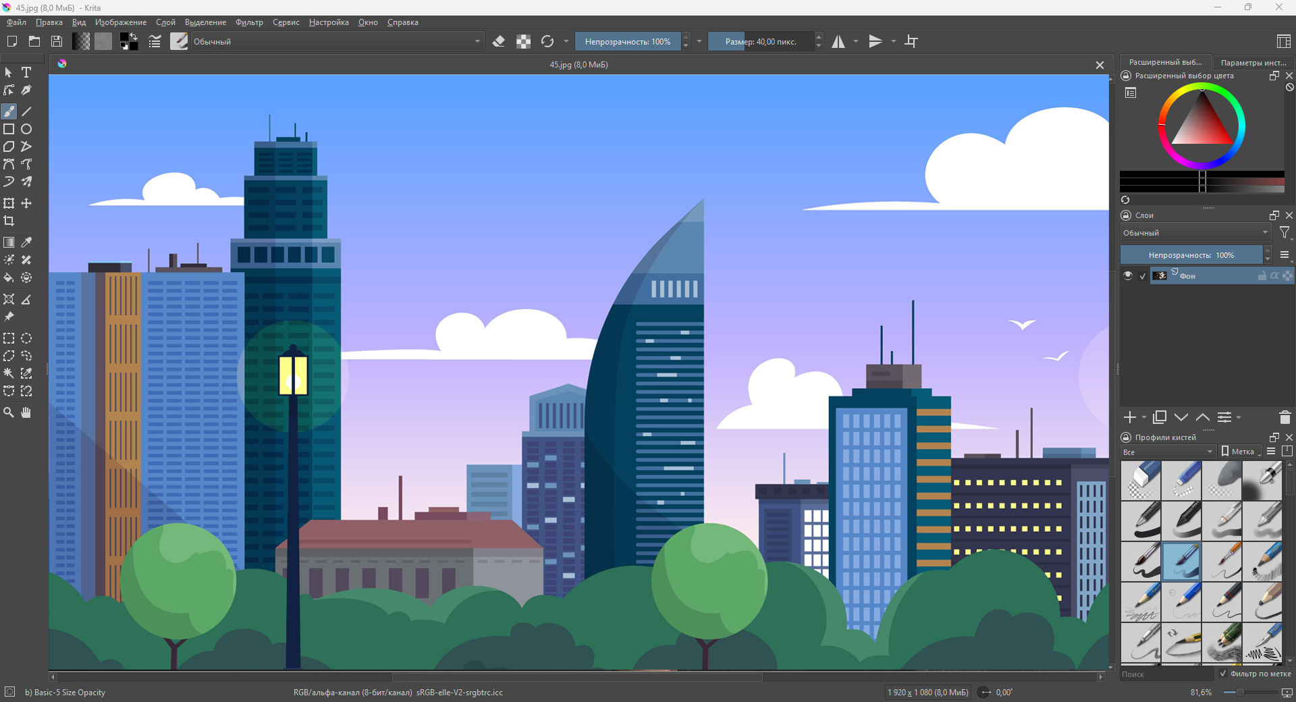Select the Text tool in toolbox
1296x702 pixels.
click(26, 72)
